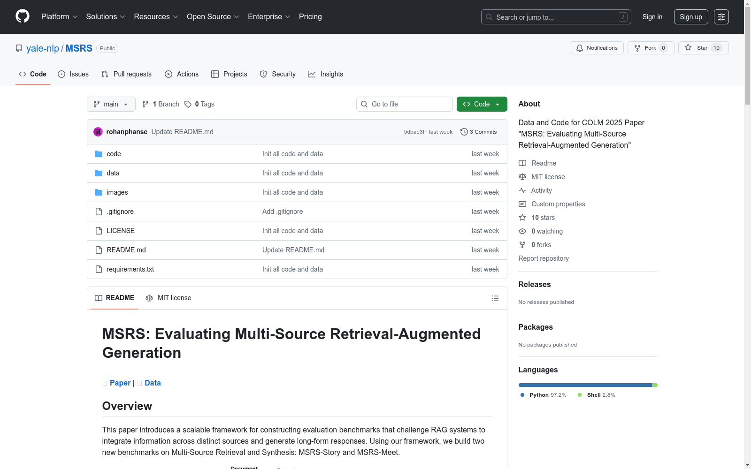Click the Custom properties note icon
Image resolution: width=751 pixels, height=469 pixels.
(x=522, y=204)
